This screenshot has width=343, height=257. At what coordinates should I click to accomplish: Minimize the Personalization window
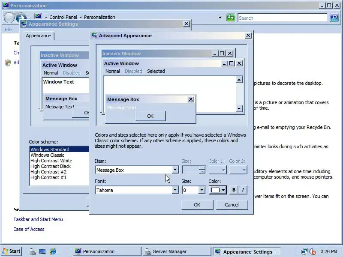[322, 5]
